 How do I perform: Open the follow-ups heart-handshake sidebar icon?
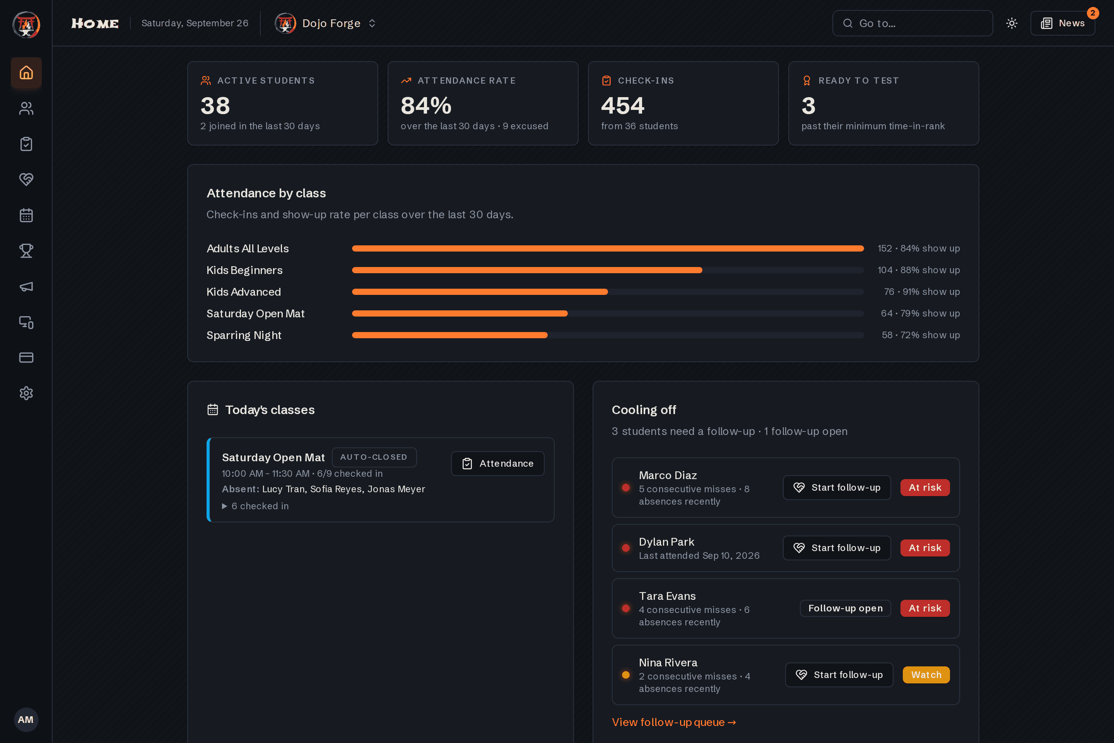(26, 180)
